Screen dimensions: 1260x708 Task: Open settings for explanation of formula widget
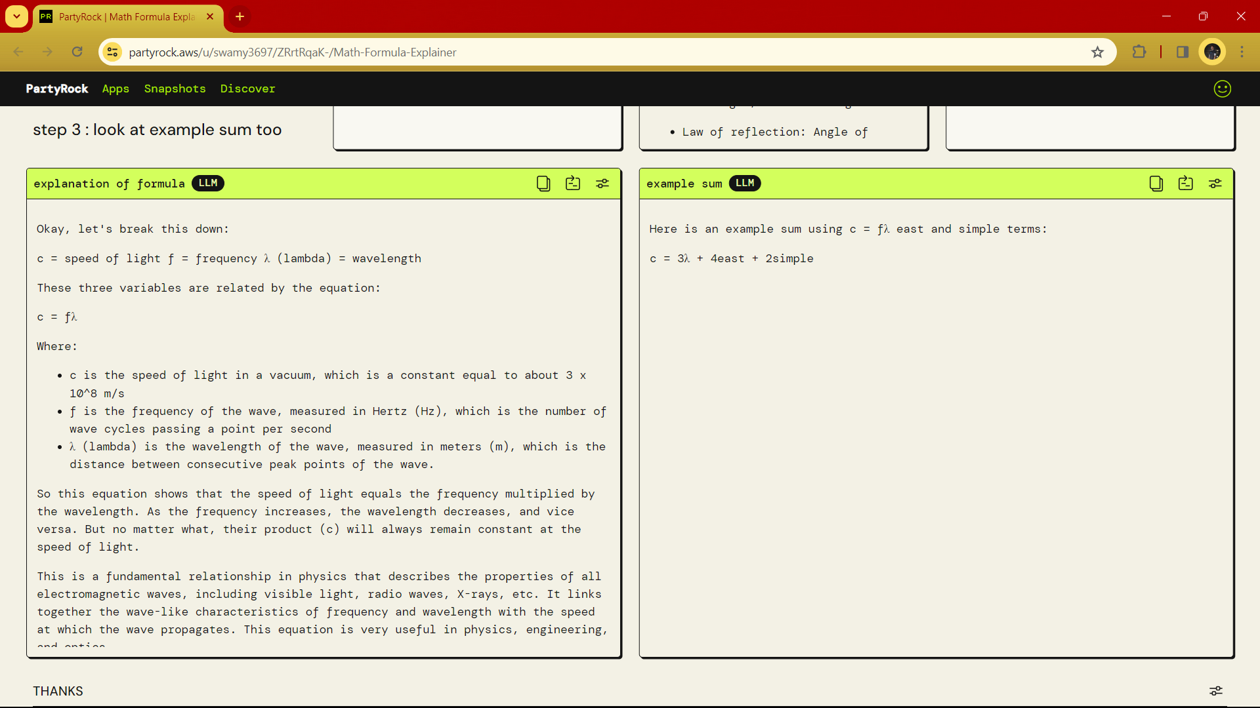(602, 184)
